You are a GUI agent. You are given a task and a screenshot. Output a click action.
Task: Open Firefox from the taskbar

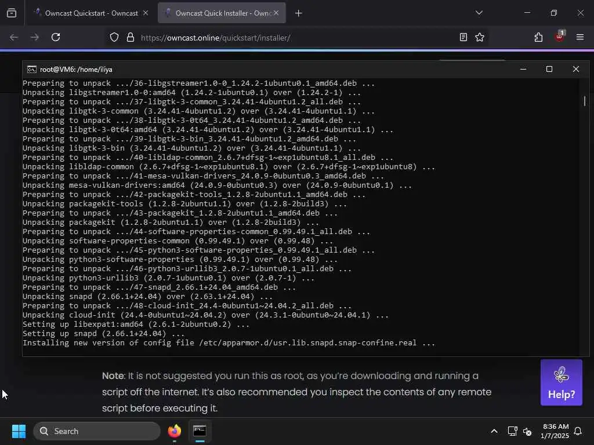point(175,431)
